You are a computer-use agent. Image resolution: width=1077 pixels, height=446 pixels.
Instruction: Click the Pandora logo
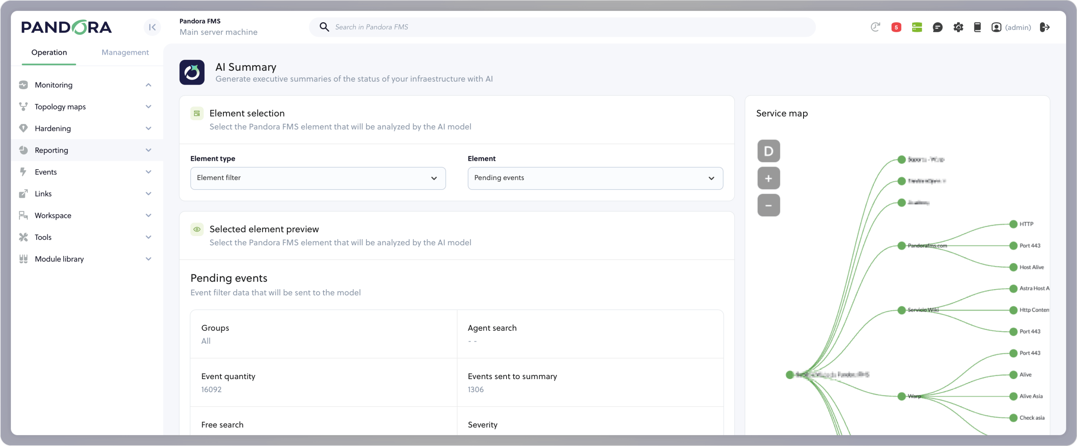(66, 27)
